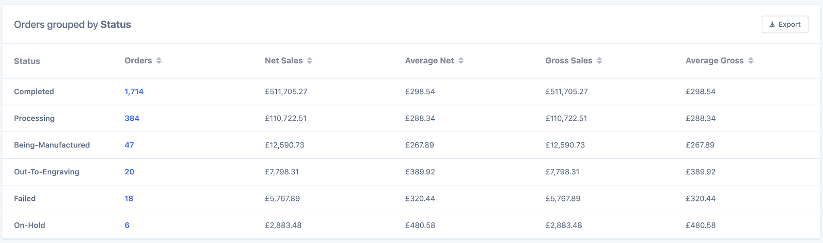Click the Export button
This screenshot has width=823, height=243.
[x=785, y=25]
